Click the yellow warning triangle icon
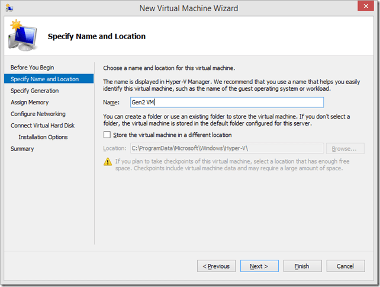The image size is (380, 287). (x=108, y=161)
